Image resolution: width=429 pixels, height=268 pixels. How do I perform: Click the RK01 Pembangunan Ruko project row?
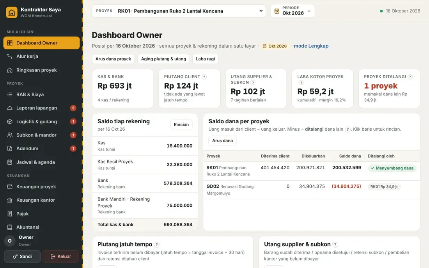coord(311,171)
